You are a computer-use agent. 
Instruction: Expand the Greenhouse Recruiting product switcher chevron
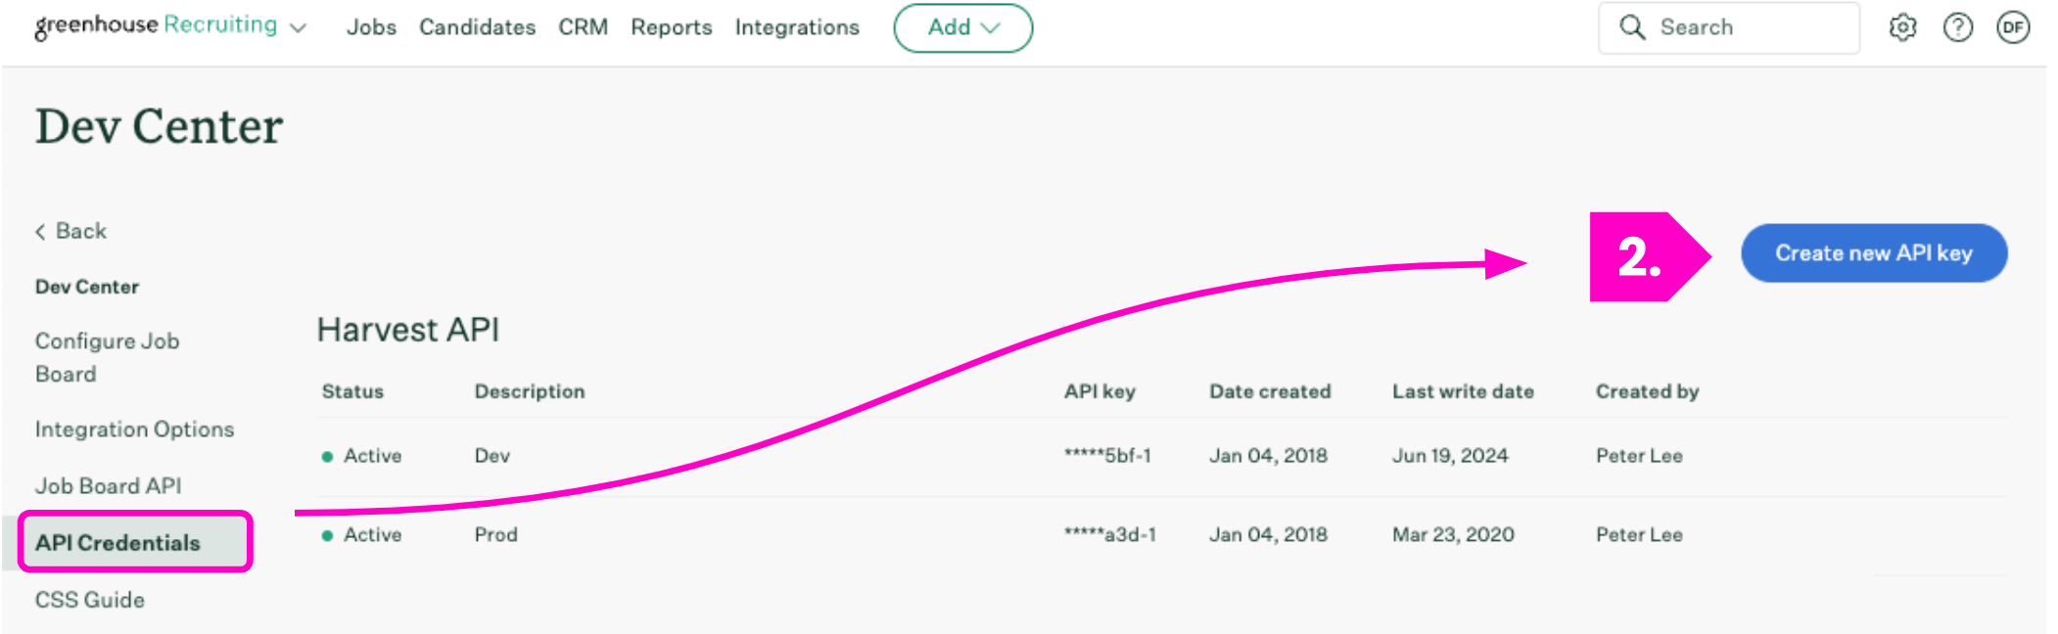click(x=299, y=28)
